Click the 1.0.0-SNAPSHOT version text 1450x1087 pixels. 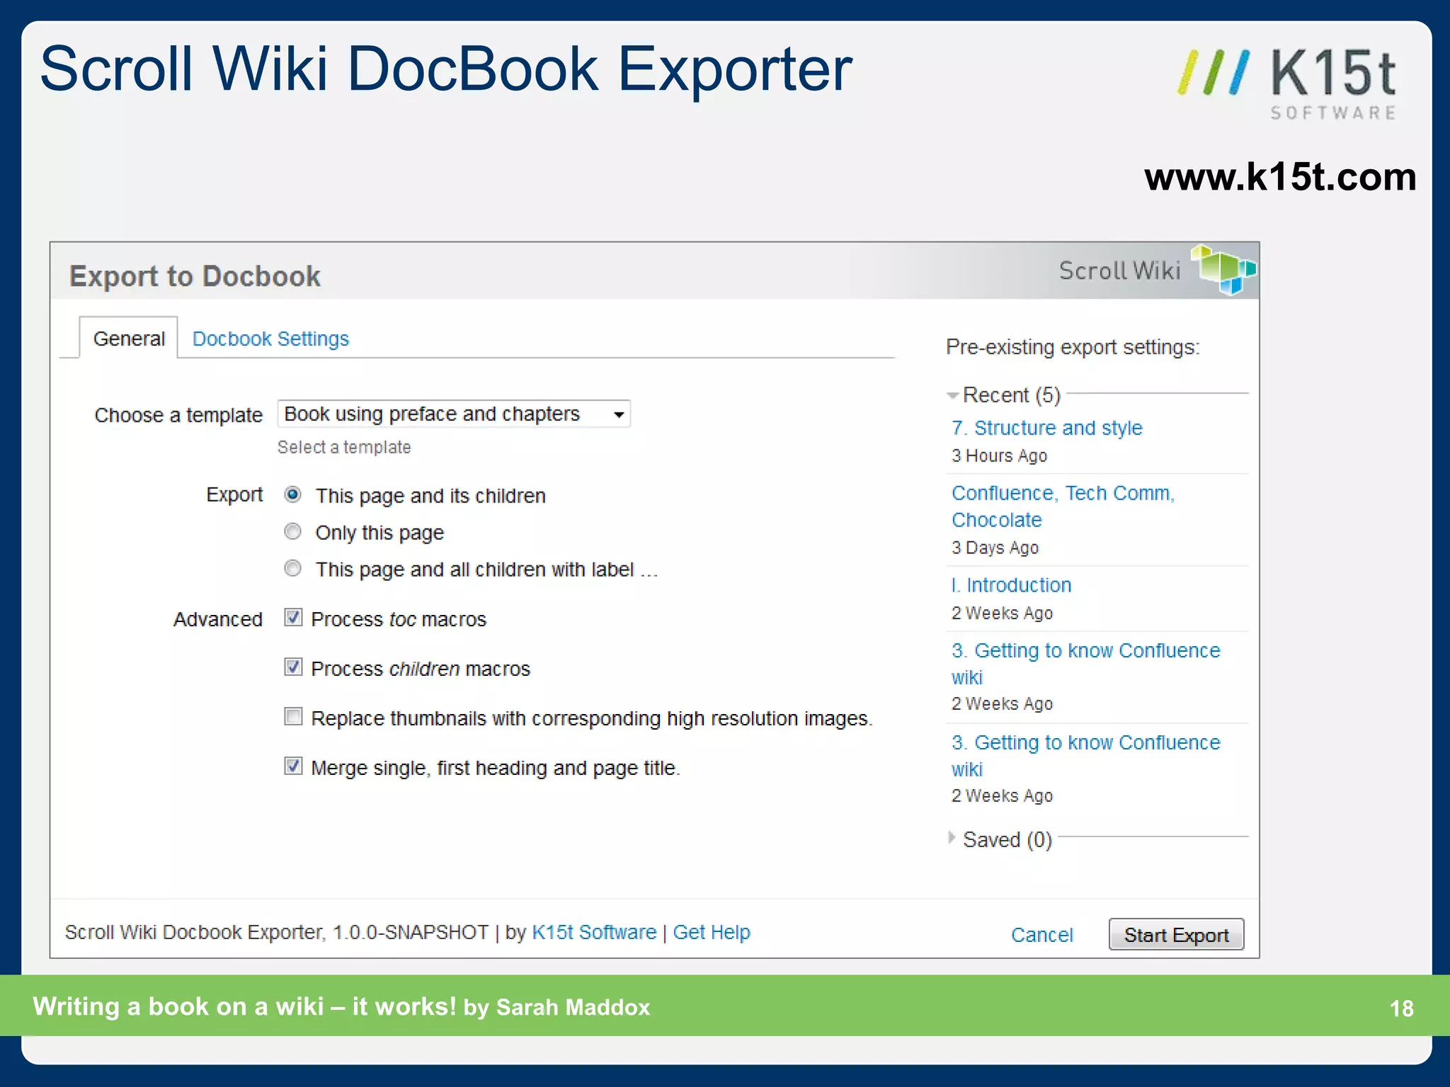click(x=411, y=932)
